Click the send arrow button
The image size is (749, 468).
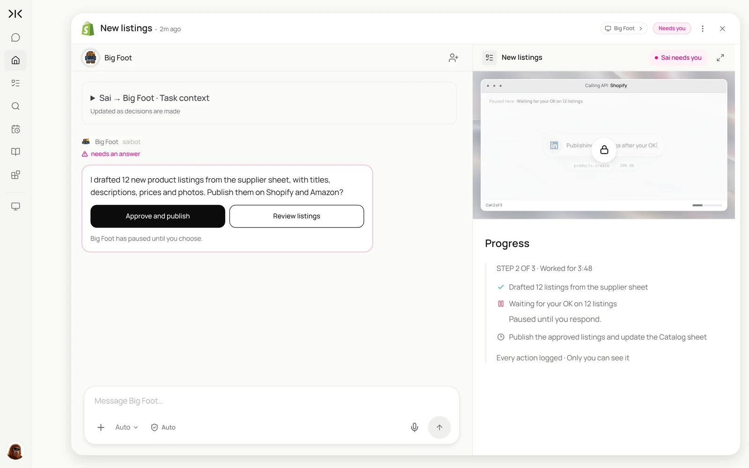(440, 427)
